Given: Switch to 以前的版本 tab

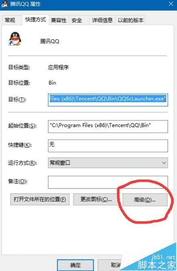Looking at the screenshot, I should [130, 20].
